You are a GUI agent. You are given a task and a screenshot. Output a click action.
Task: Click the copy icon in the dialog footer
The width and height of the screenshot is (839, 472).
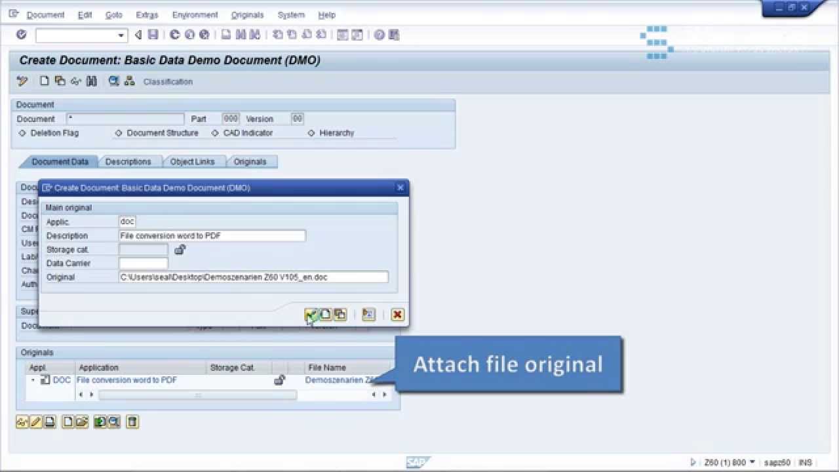click(340, 315)
